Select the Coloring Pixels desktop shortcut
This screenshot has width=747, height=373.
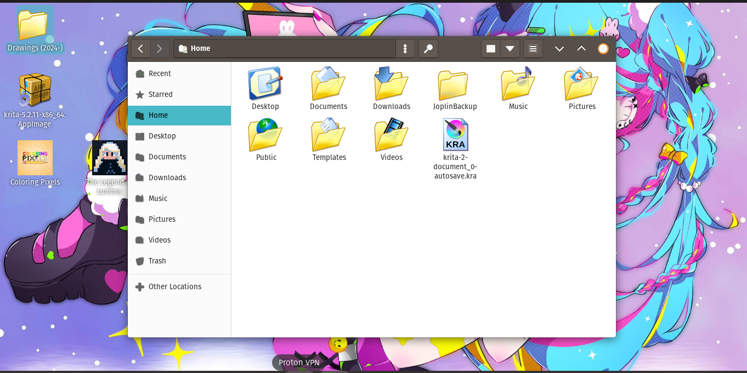point(35,158)
